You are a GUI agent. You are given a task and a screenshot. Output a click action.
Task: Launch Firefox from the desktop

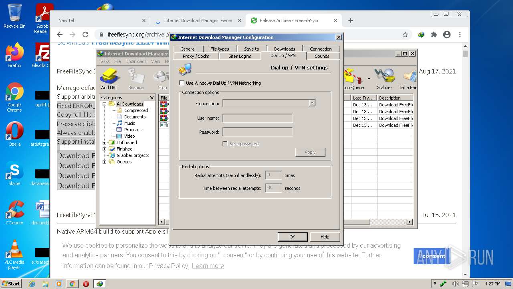14,55
